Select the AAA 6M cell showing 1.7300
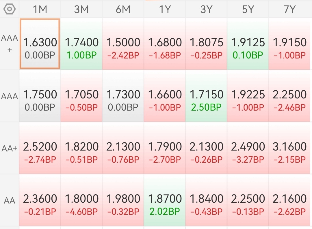This screenshot has width=312, height=229. click(x=123, y=96)
